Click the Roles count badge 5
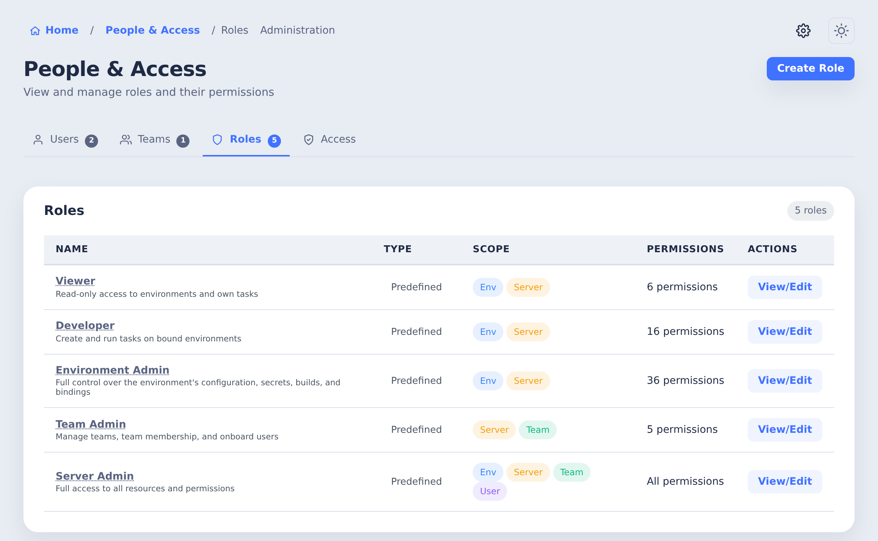The height and width of the screenshot is (541, 878). click(274, 141)
